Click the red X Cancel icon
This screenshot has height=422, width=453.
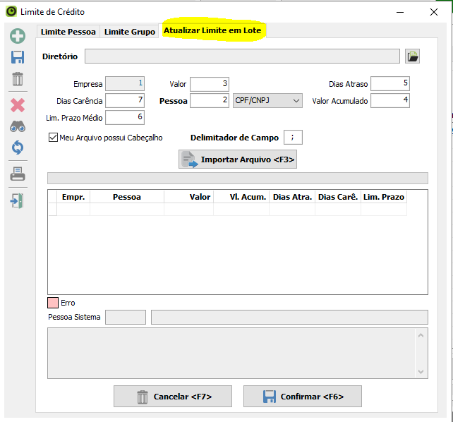point(18,104)
